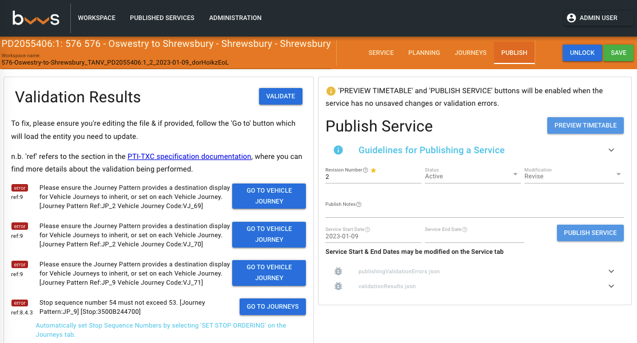Click the info icon beside Guidelines for Publishing
This screenshot has width=637, height=343.
[338, 150]
